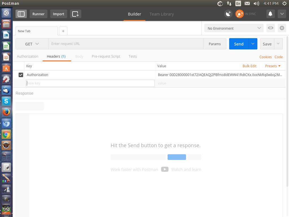The height and width of the screenshot is (217, 289).
Task: Click the Enter request URL field
Action: coord(126,44)
